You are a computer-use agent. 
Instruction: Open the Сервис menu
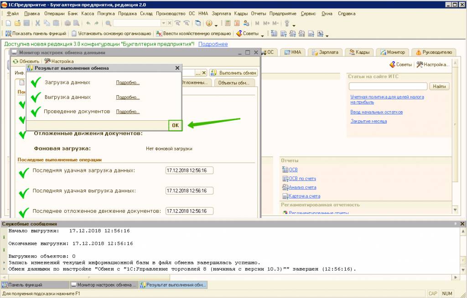coord(308,13)
